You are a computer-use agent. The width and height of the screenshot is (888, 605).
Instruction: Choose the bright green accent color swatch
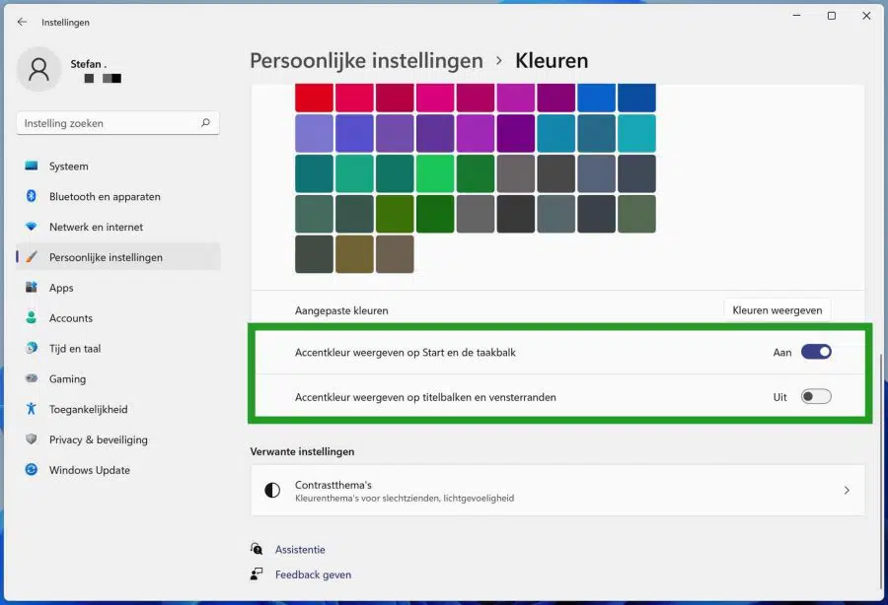pyautogui.click(x=435, y=173)
